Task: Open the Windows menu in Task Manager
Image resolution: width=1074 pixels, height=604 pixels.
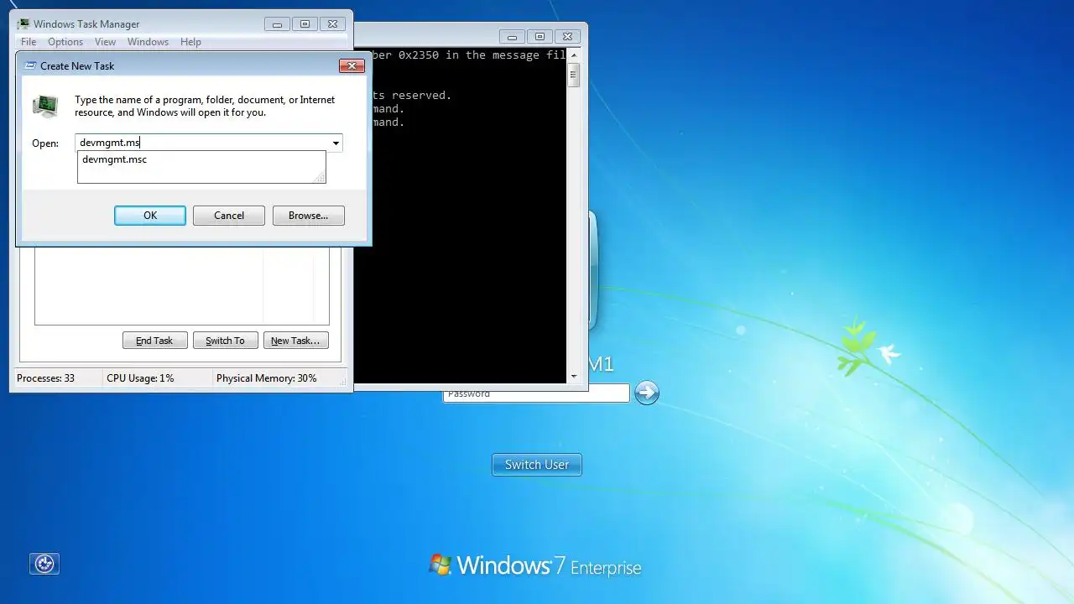Action: pyautogui.click(x=148, y=42)
